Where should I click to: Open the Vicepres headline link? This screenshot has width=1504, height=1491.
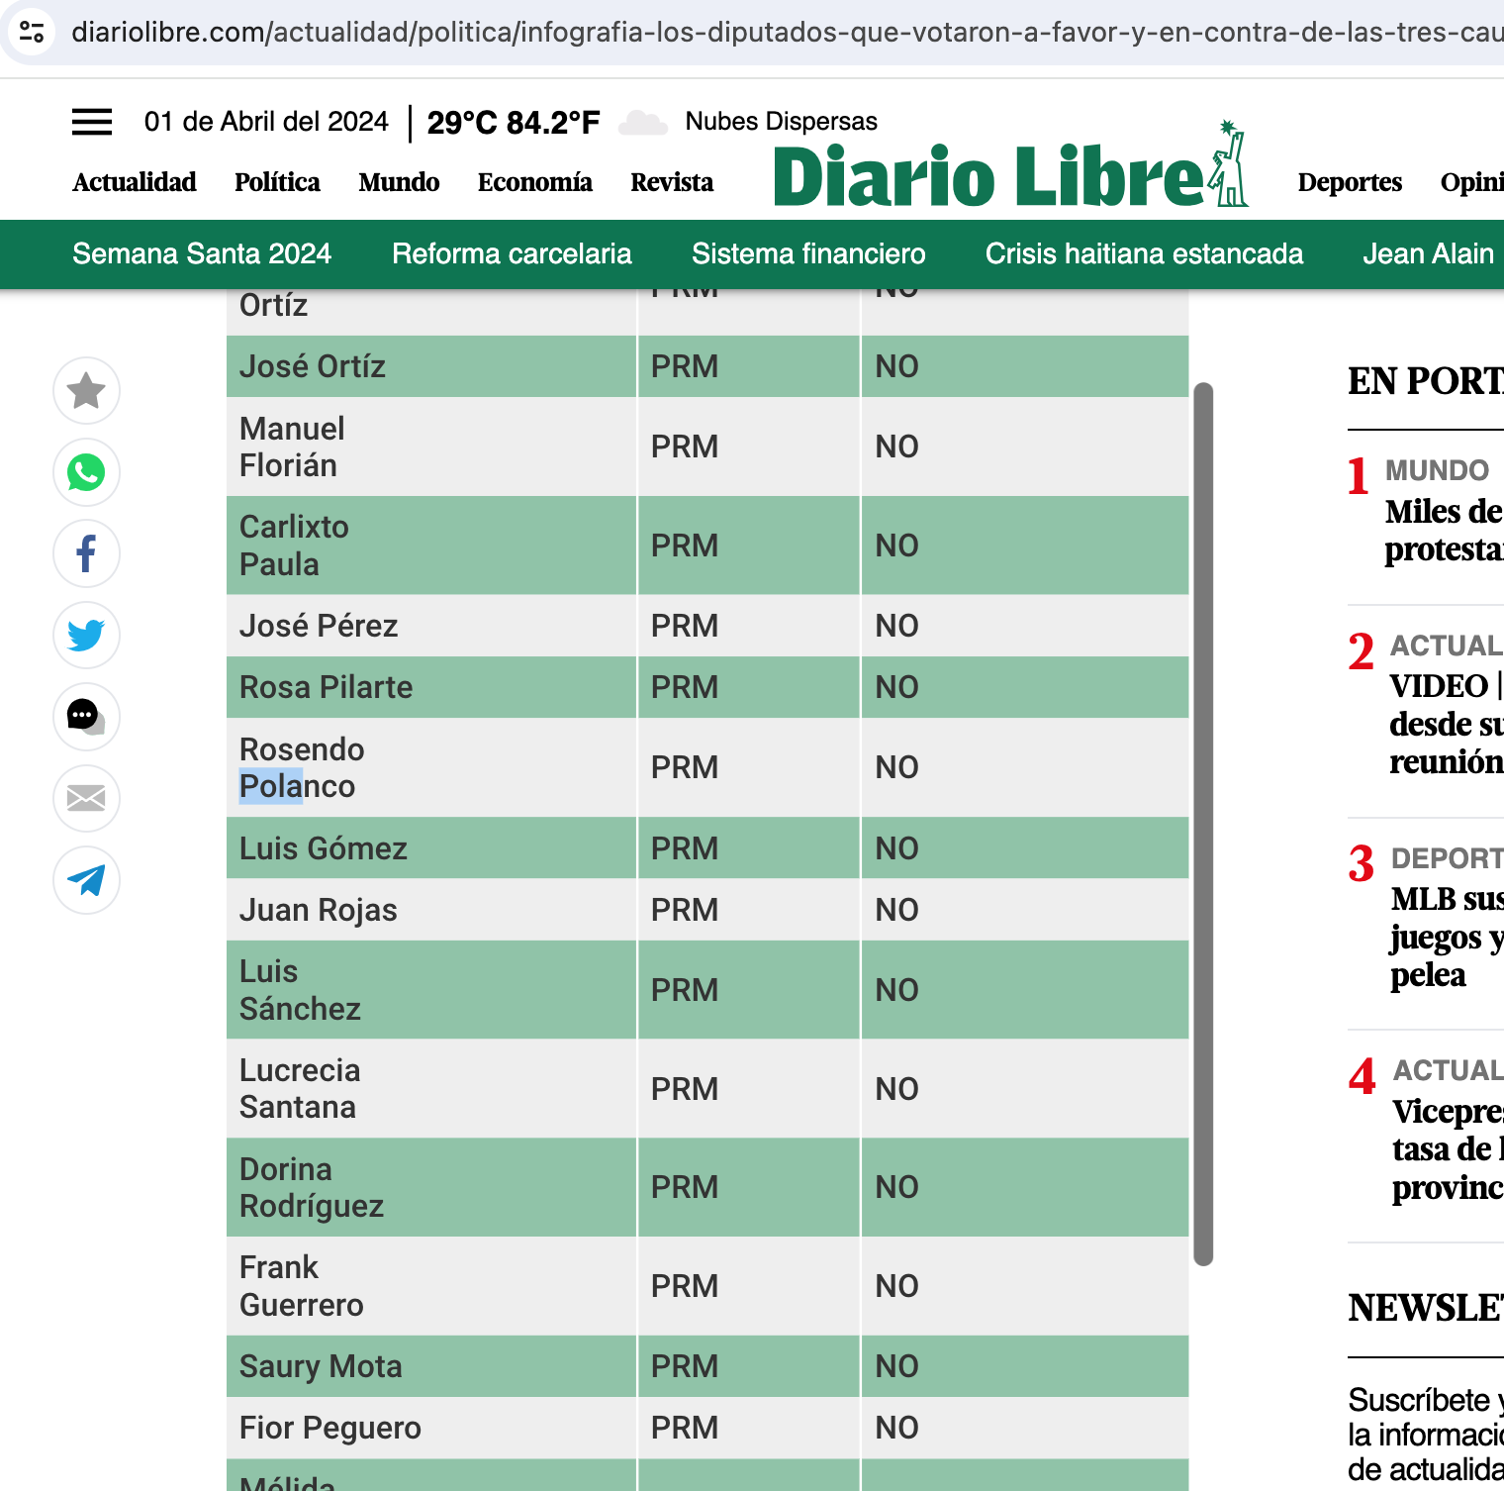click(x=1448, y=1148)
